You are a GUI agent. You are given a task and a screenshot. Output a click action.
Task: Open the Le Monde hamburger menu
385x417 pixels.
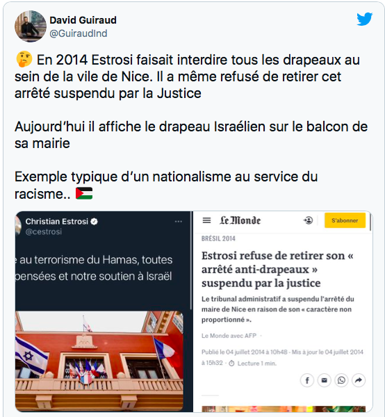coord(206,220)
